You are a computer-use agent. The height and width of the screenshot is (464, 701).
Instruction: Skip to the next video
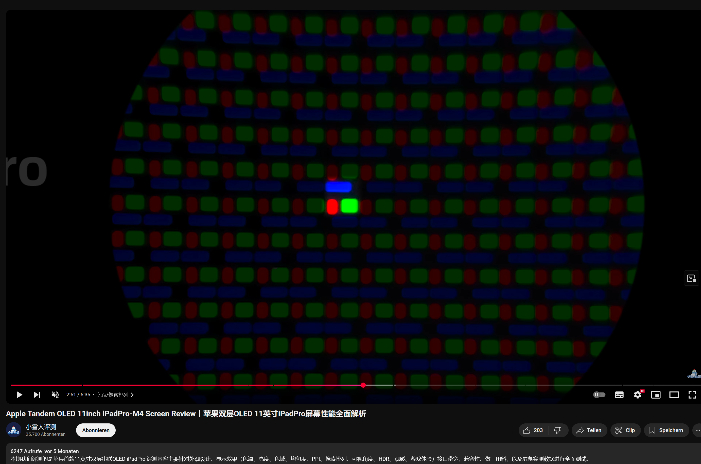point(37,394)
